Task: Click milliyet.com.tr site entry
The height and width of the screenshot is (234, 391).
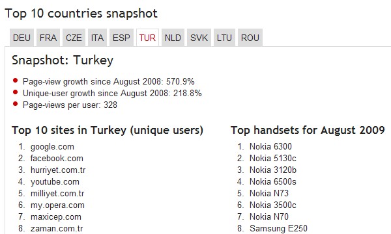Action: (x=57, y=193)
